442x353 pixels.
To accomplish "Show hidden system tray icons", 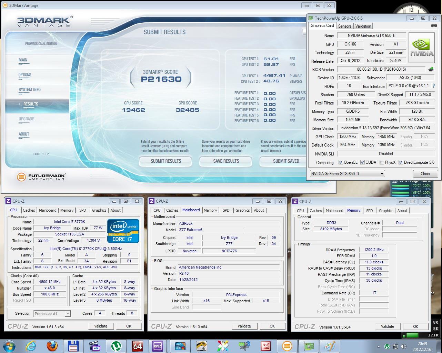I will pos(379,346).
